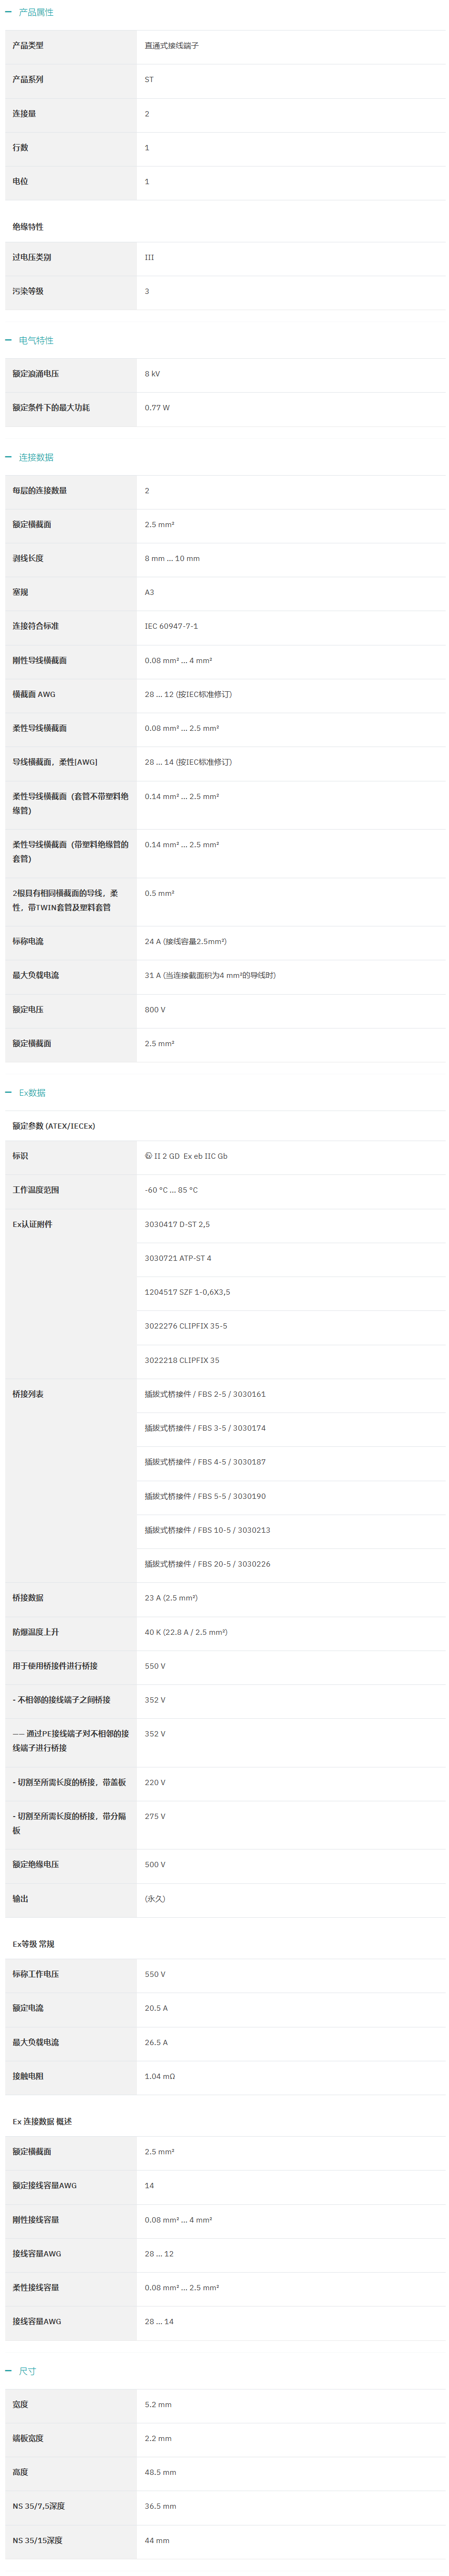Select the product type value 直通式接线端子
Viewport: 449px width, 2576px height.
tap(171, 46)
